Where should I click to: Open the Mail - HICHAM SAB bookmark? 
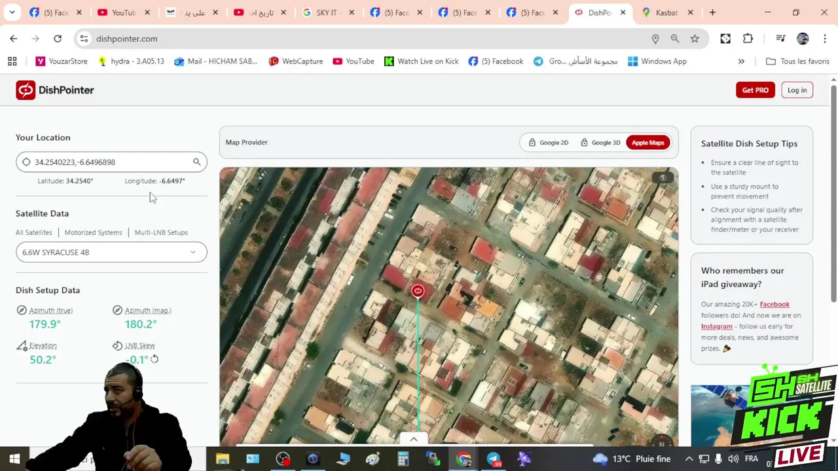tap(215, 61)
